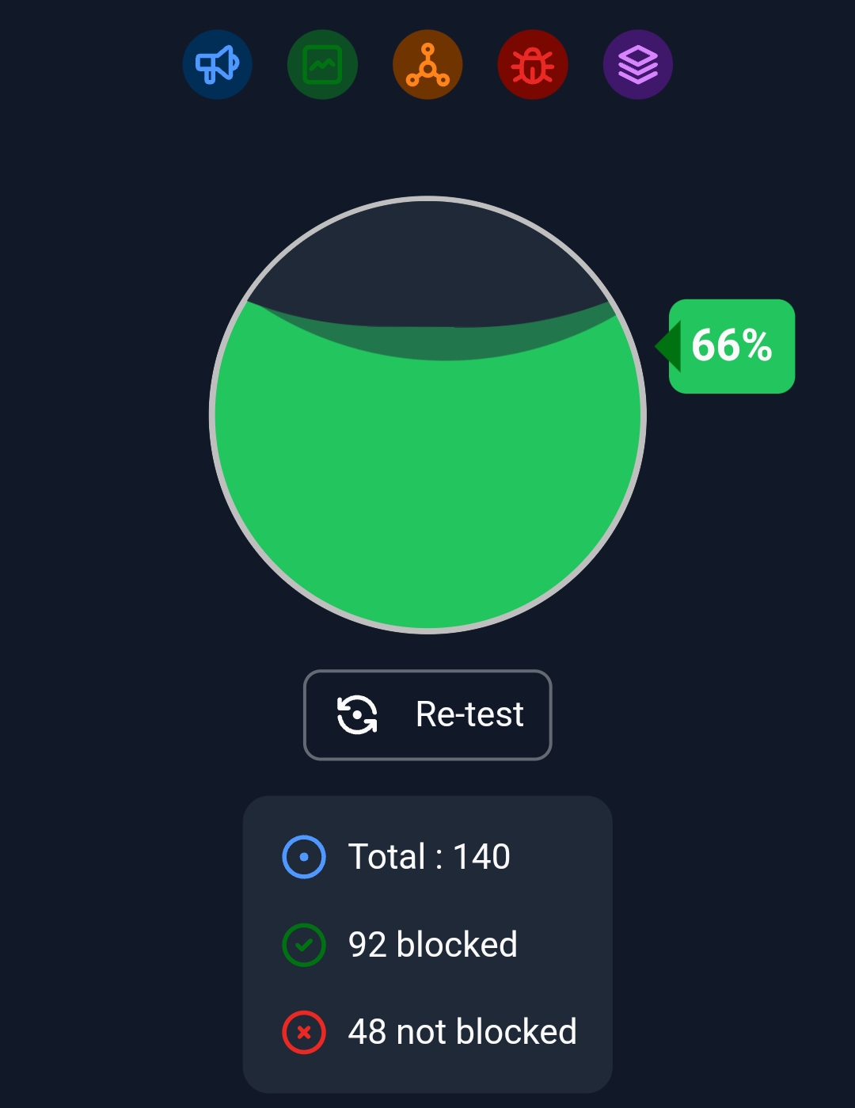Open the purple stacked layers icon
The width and height of the screenshot is (855, 1108).
tap(638, 64)
